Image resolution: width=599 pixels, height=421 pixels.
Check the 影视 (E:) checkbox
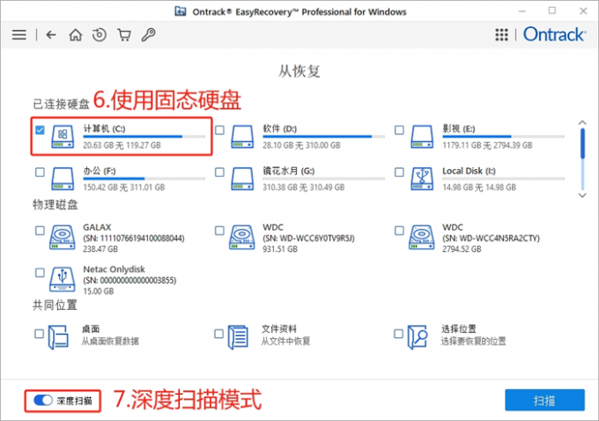[x=399, y=129]
